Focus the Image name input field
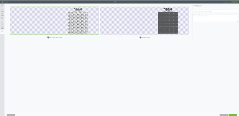This screenshot has width=239, height=116. (215, 11)
